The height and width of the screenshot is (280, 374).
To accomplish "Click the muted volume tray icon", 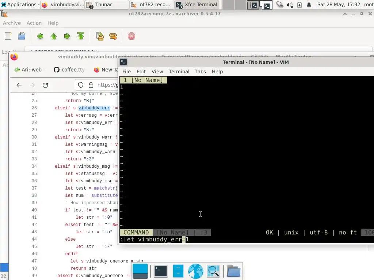I will click(290, 4).
